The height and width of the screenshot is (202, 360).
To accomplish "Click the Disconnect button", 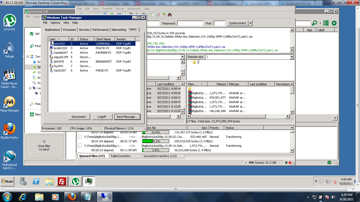I will [79, 117].
